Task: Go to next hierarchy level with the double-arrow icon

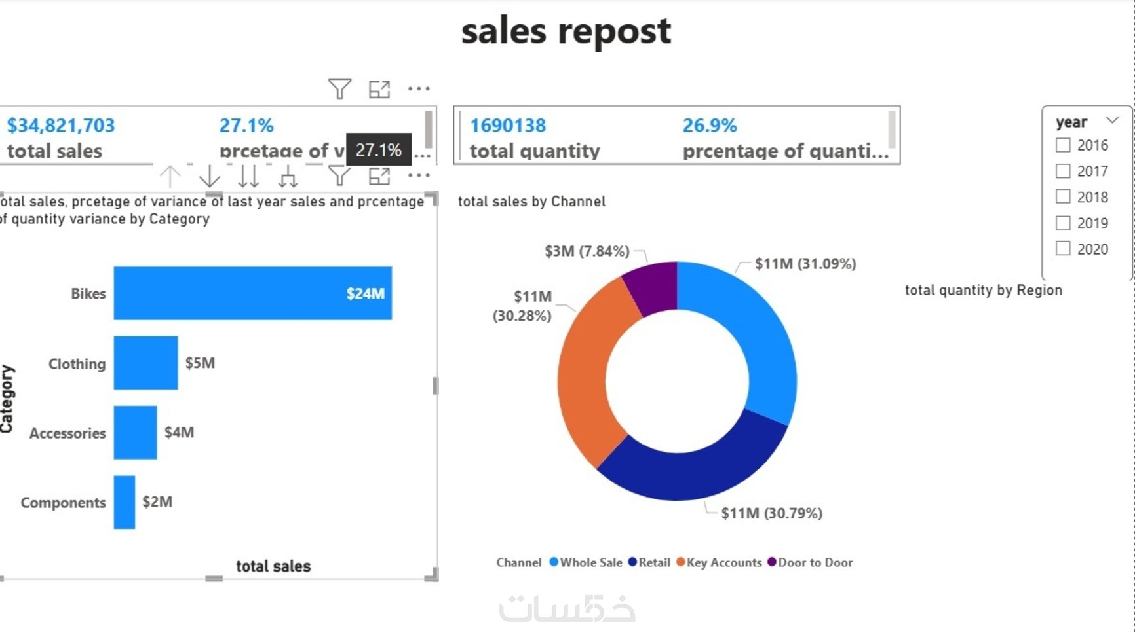Action: pyautogui.click(x=248, y=176)
